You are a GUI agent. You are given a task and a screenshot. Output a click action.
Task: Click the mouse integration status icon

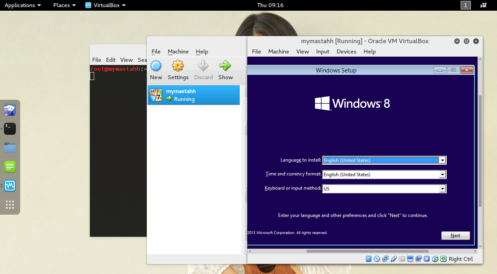435,259
